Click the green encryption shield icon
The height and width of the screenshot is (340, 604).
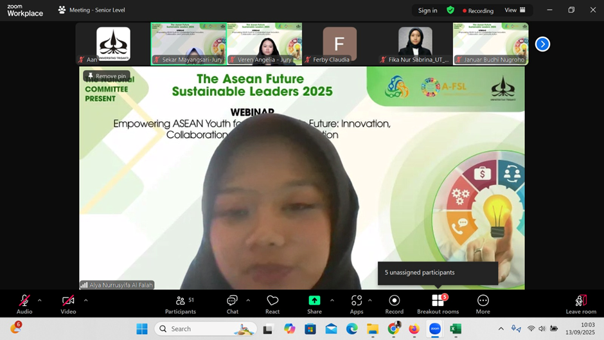click(x=450, y=10)
